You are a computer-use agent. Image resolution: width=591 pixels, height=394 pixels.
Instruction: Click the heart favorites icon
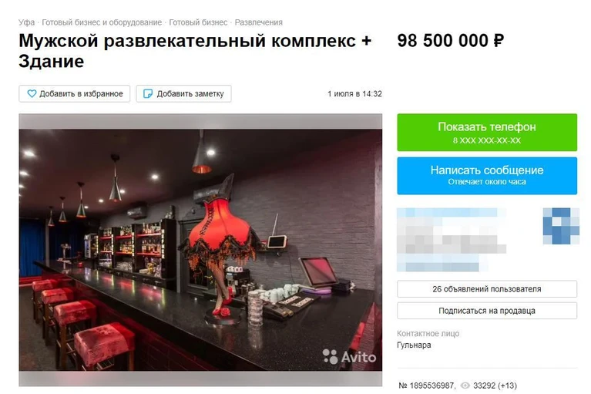coord(32,93)
